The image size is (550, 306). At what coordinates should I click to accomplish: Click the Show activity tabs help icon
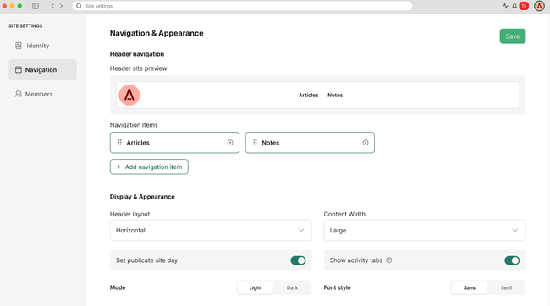[x=389, y=260]
